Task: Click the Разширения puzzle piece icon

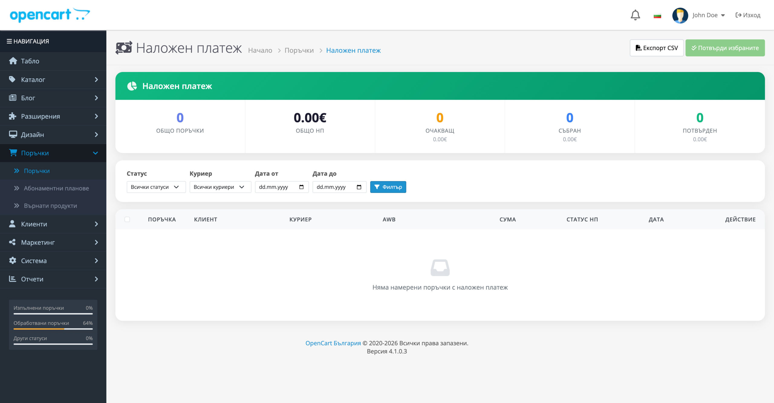Action: tap(12, 116)
